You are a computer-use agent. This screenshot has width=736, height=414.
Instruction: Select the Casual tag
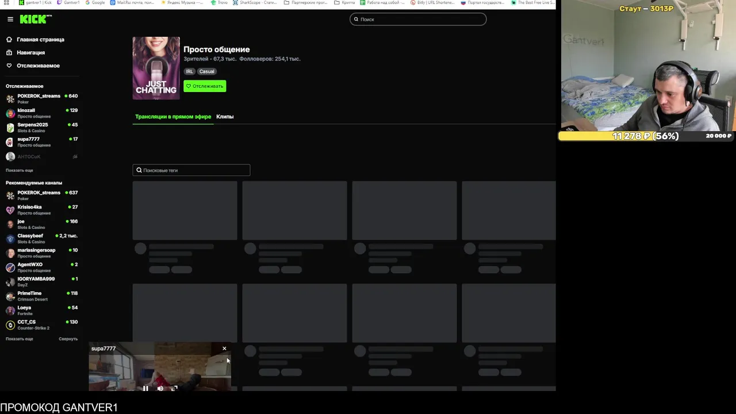tap(206, 71)
